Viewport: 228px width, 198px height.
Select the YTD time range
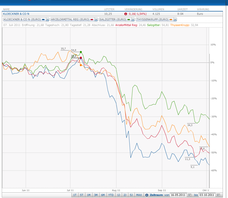(111, 195)
